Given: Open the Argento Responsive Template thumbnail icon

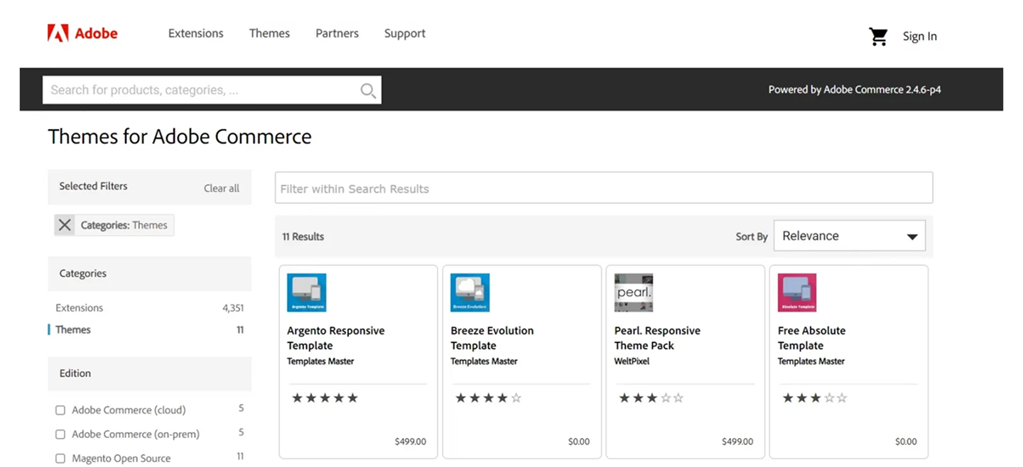Looking at the screenshot, I should click(x=306, y=292).
